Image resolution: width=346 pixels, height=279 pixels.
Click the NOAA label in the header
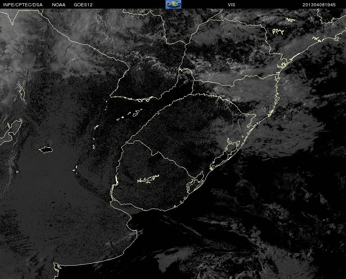pos(59,5)
